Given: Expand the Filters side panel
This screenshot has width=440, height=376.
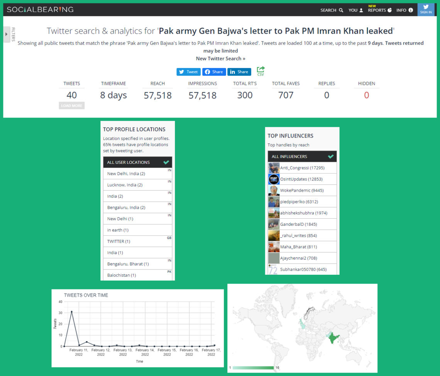Looking at the screenshot, I should coord(7,34).
